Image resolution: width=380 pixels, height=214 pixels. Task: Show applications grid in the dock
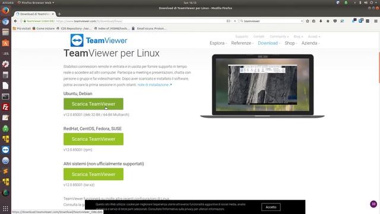[x=5, y=209]
